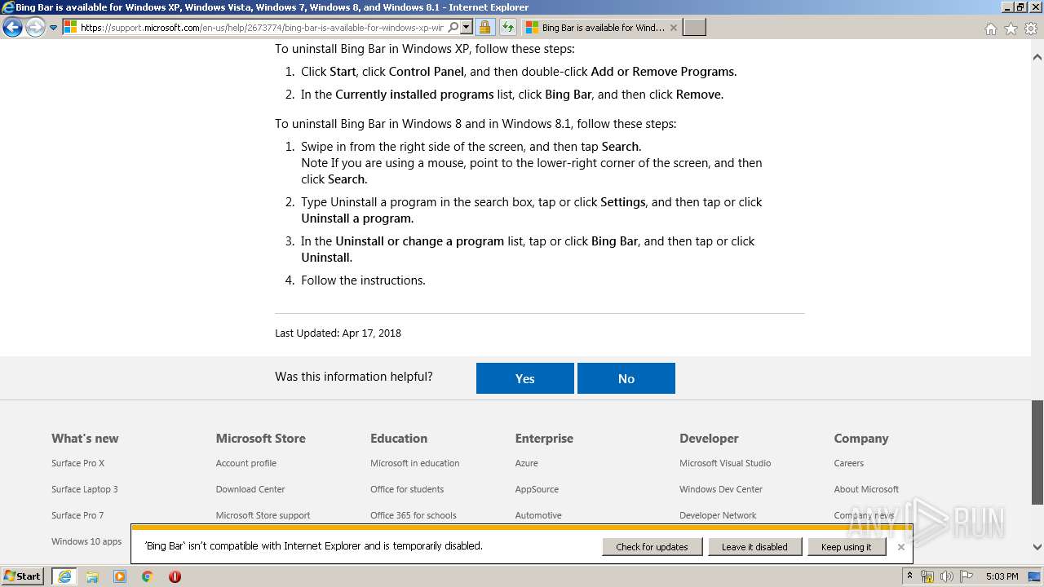The image size is (1044, 587).
Task: Dismiss the Bing Bar notification bar
Action: [900, 547]
